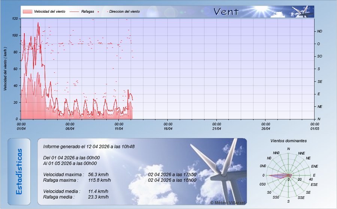337x209 pixels.
Task: Click the wind turbine image in header banner
Action: [302, 12]
